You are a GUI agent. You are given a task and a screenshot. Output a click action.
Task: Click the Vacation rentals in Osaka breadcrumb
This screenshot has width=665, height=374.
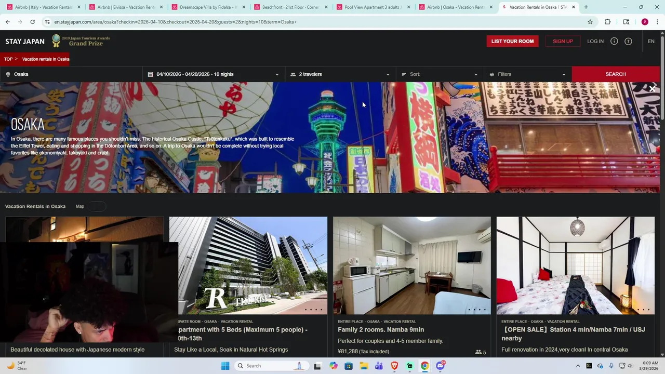[46, 59]
